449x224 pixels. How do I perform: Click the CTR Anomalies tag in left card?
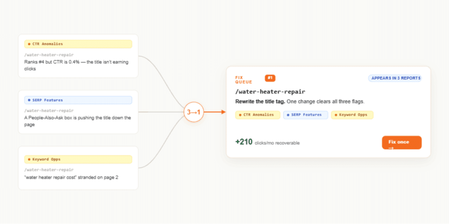pos(78,44)
